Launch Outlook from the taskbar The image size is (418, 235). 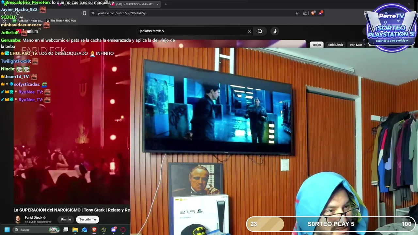[85, 230]
